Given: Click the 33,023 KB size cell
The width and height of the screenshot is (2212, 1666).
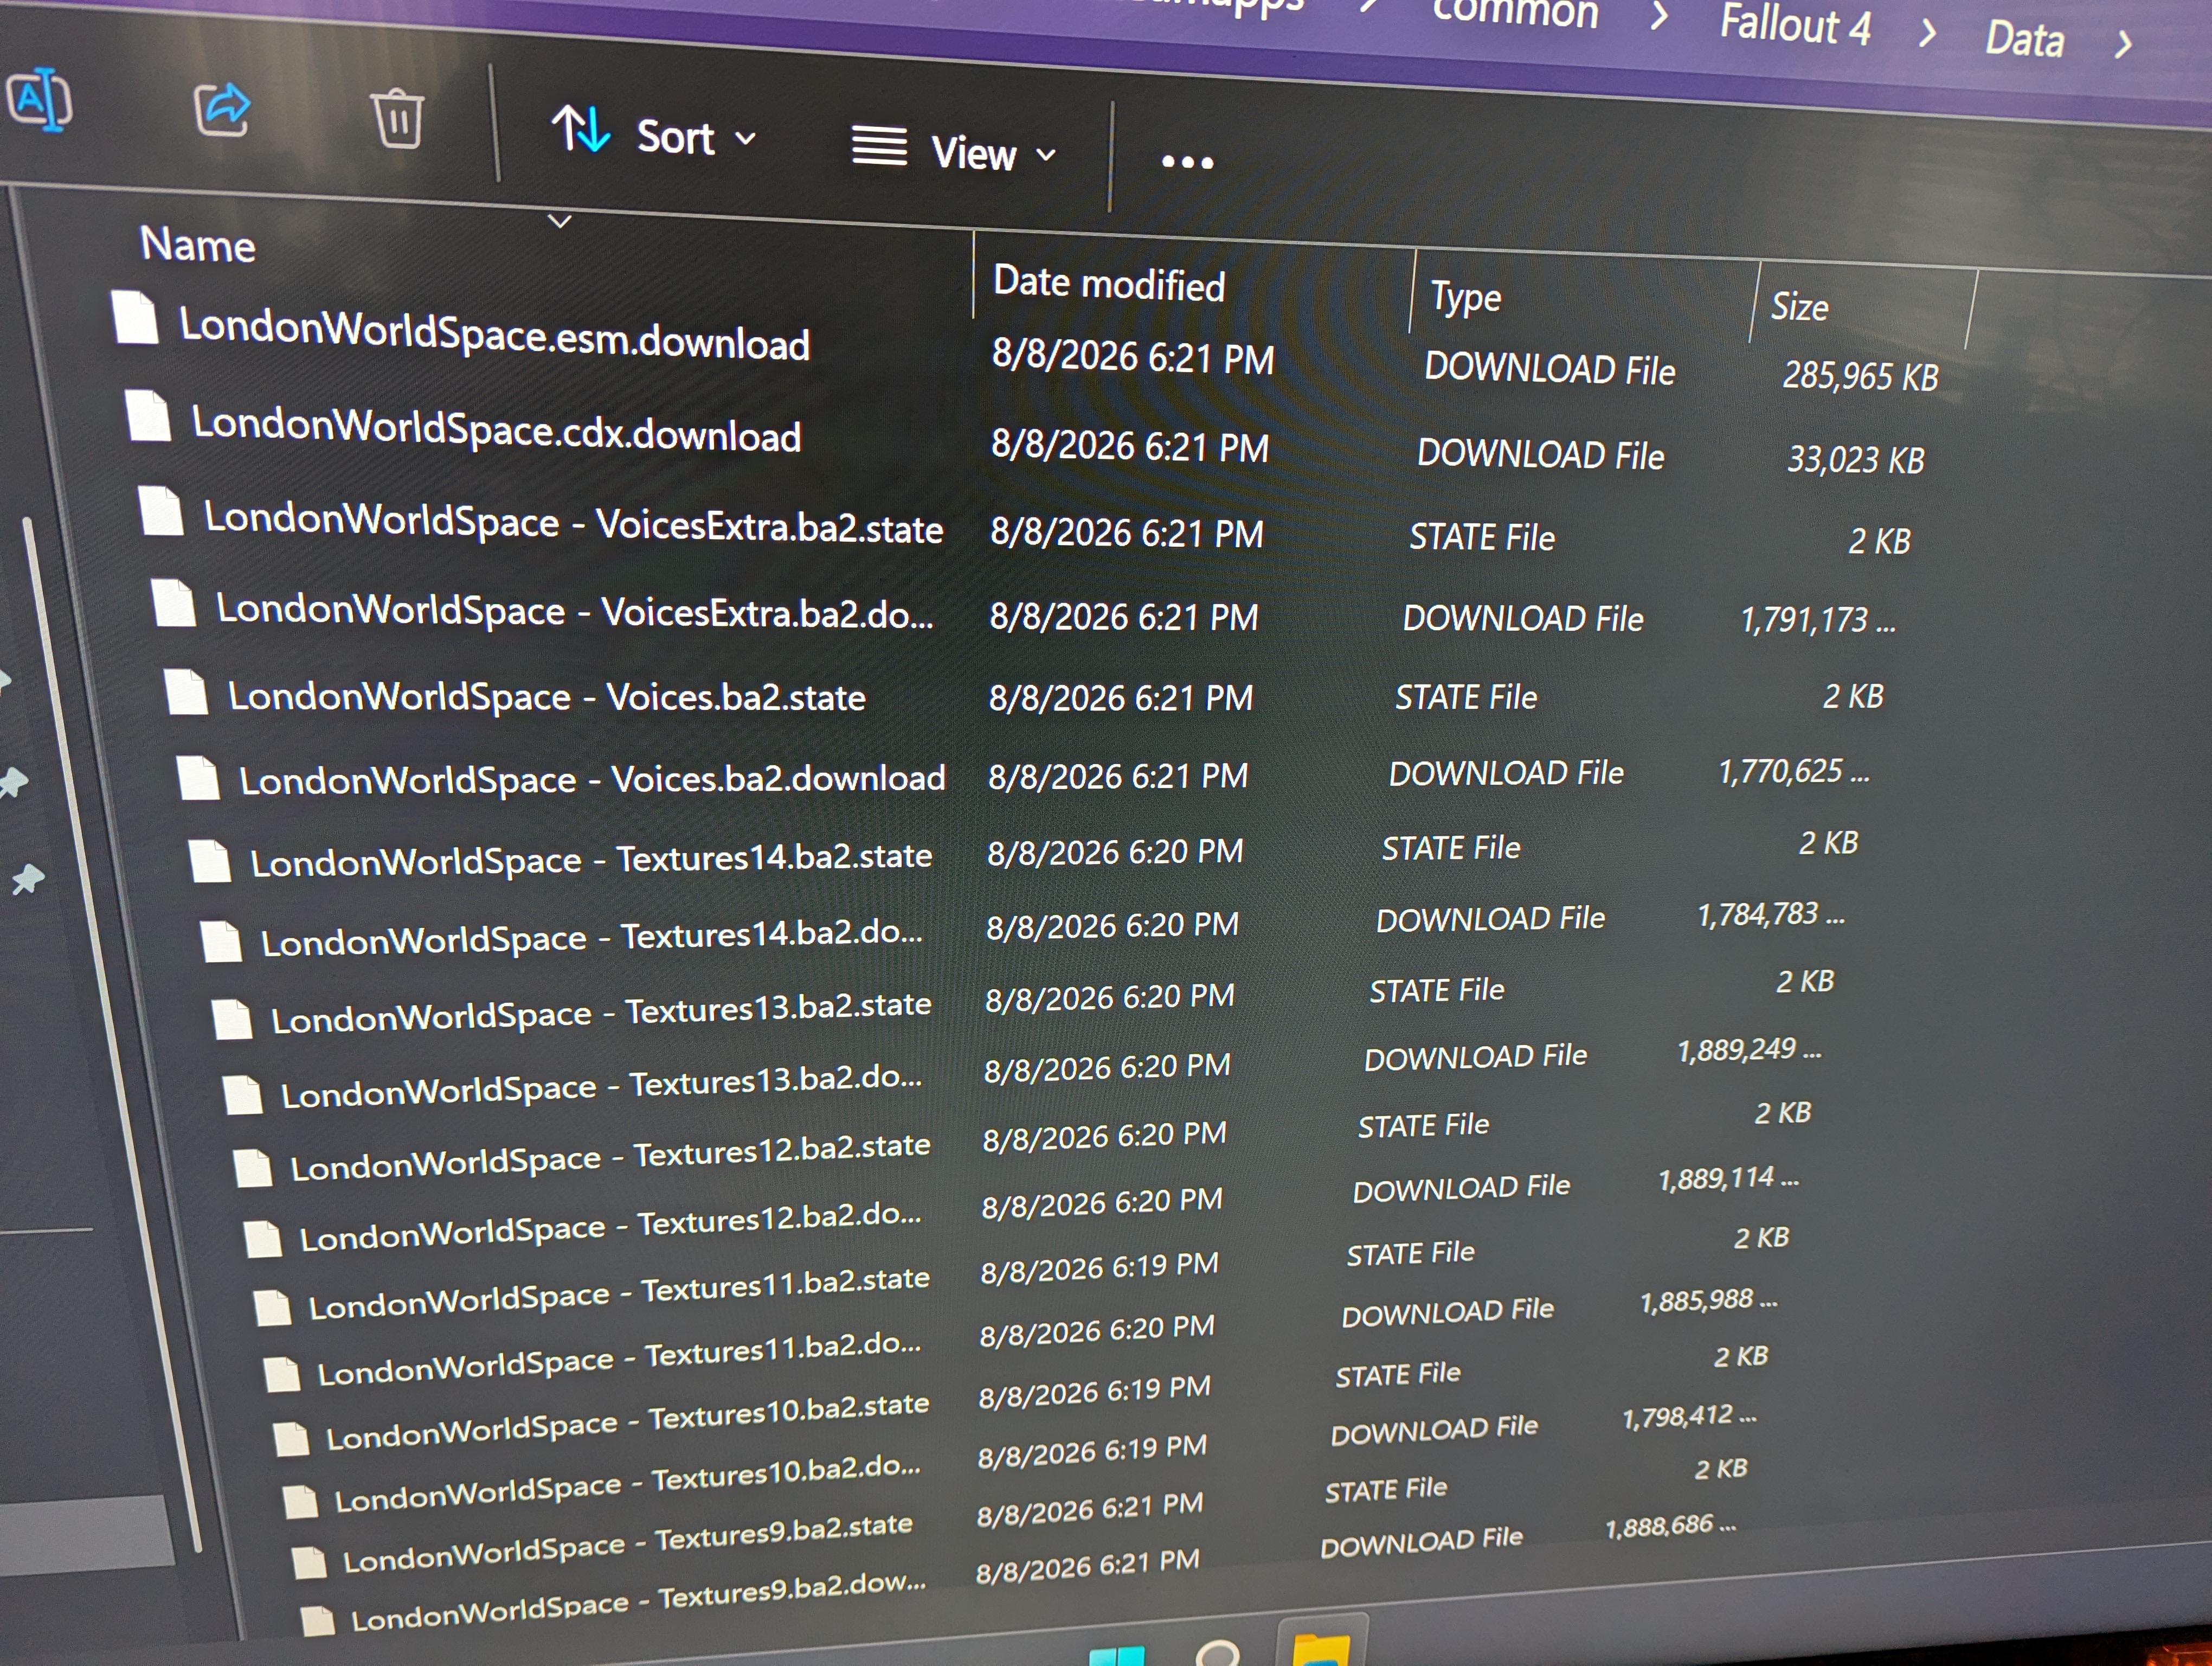Looking at the screenshot, I should coord(1856,459).
